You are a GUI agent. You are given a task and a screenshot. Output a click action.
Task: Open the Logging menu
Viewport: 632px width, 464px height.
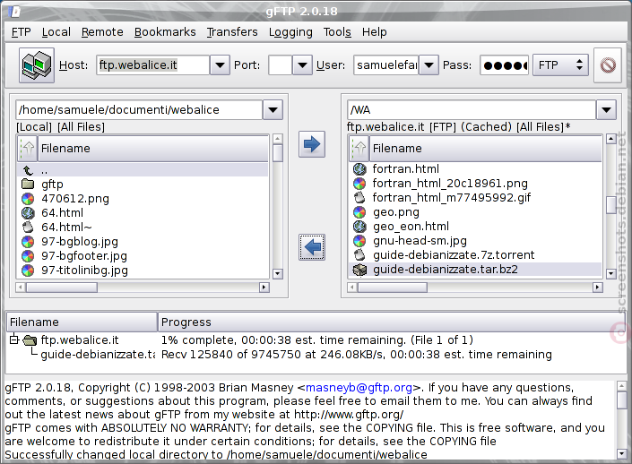(x=290, y=32)
